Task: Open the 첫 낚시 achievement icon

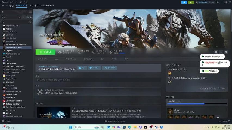Action: pos(170,111)
